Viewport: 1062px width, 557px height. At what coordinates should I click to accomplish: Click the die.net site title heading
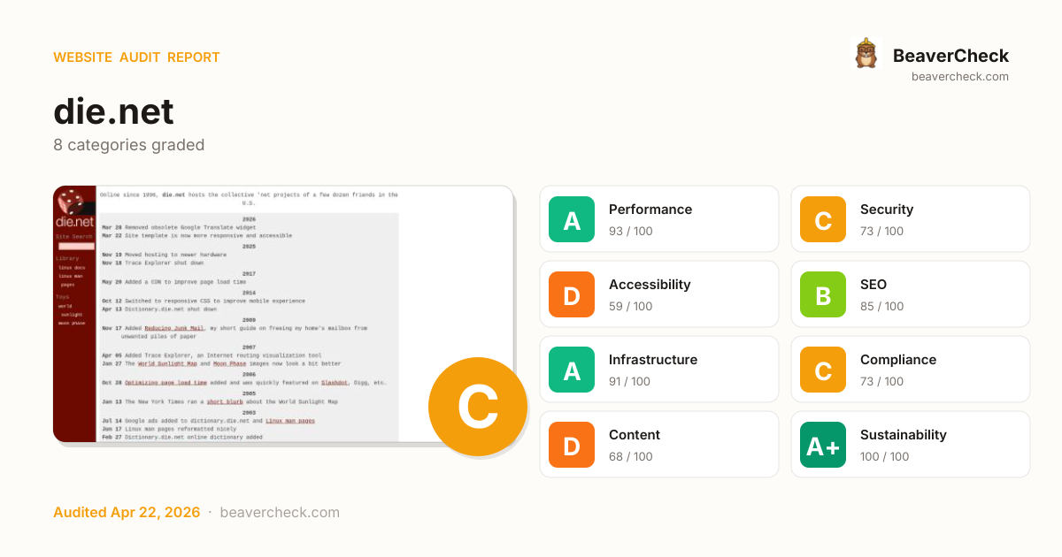[113, 112]
